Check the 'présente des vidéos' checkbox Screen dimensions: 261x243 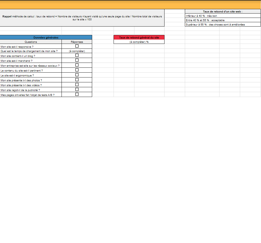pyautogui.click(x=77, y=85)
